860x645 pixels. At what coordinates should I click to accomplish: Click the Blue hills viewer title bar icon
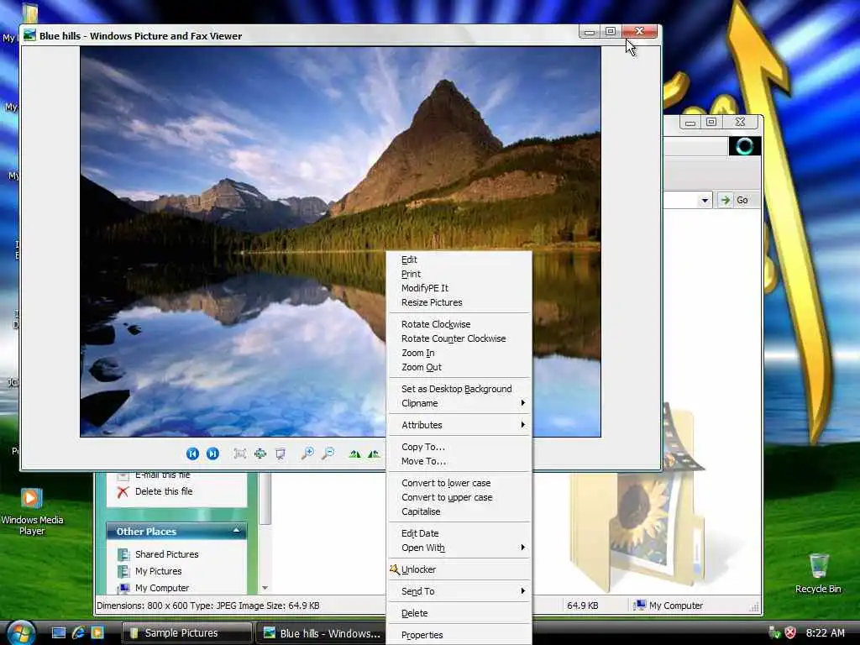click(x=29, y=35)
